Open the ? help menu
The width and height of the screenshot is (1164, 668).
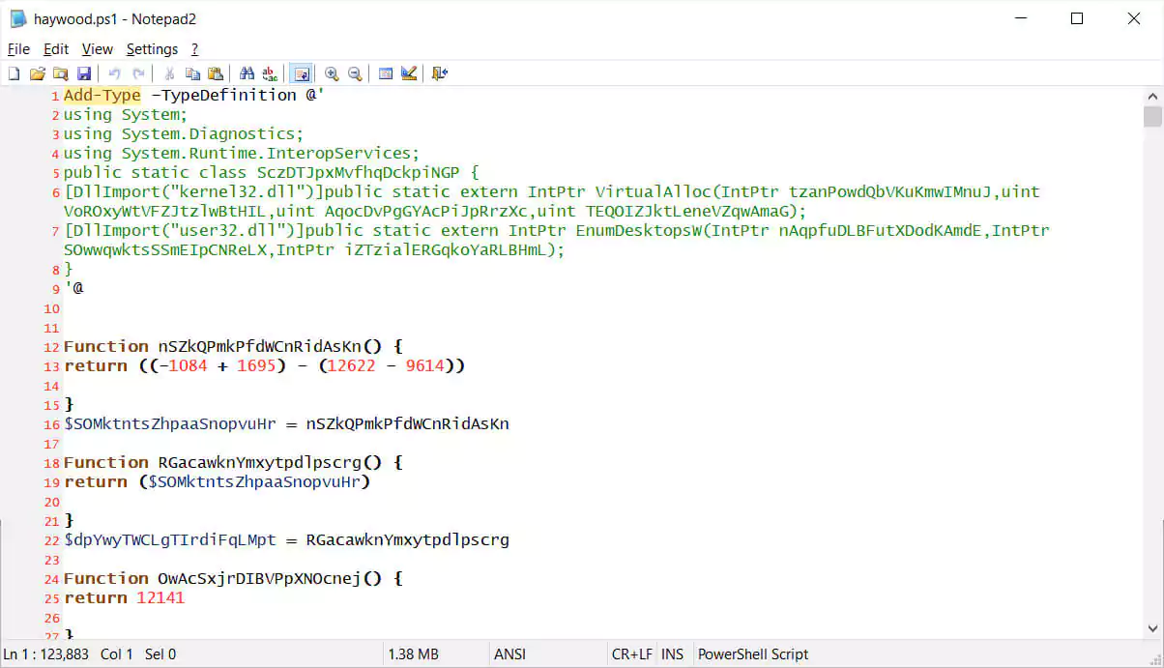point(194,49)
